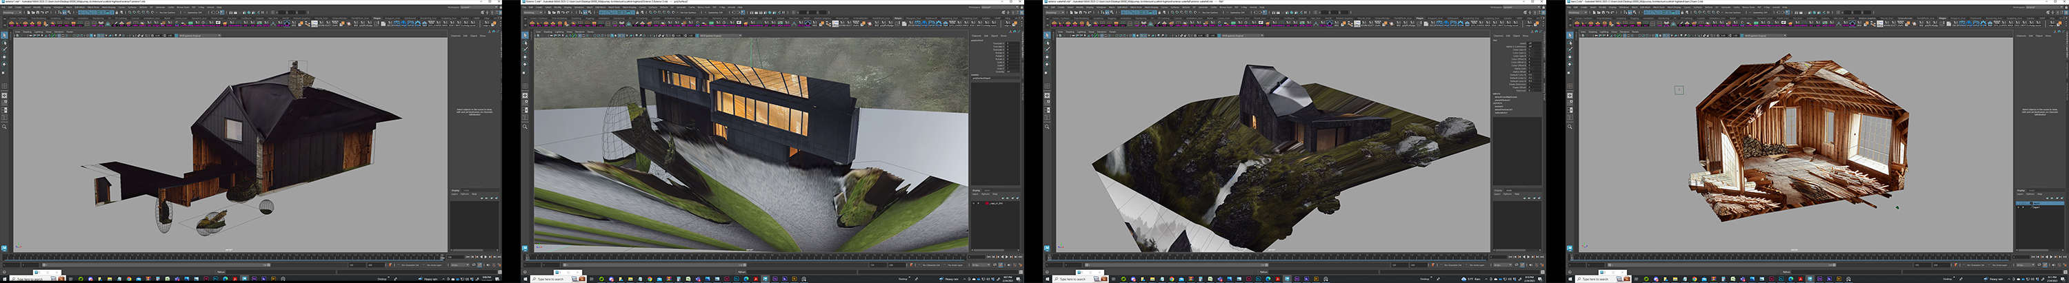Screen dimensions: 2069x283
Task: Click the Save Scene icon in the leftmost window's status line
Action: [39, 12]
